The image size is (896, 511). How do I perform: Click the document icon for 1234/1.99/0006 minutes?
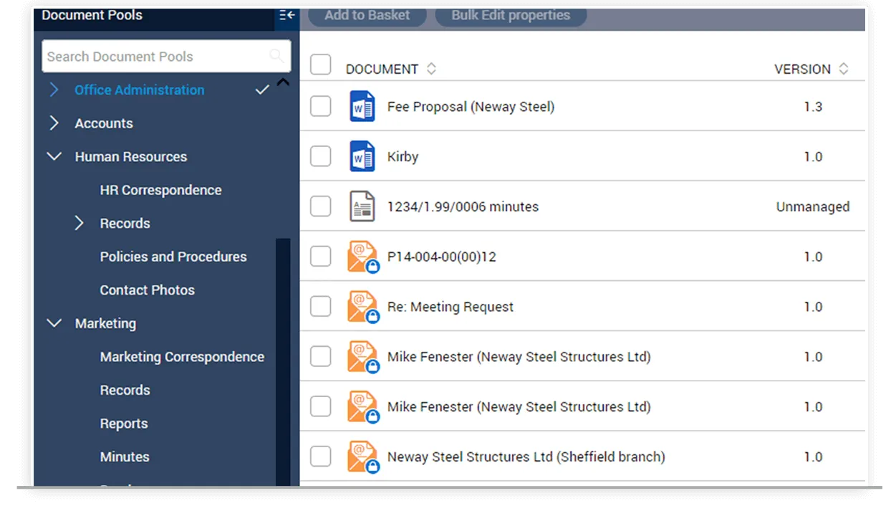(362, 206)
